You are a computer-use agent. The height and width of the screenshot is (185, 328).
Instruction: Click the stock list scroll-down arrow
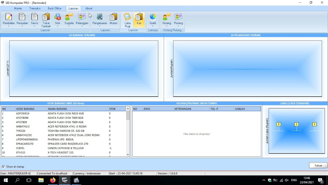(x=128, y=154)
